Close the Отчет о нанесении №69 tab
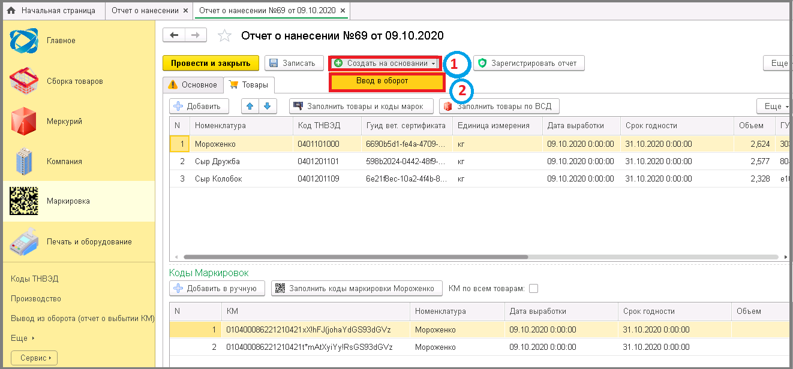Viewport: 793px width, 369px height. click(x=342, y=11)
